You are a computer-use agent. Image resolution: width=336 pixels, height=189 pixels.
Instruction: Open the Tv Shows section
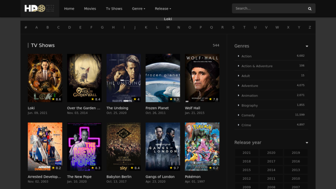point(114,8)
